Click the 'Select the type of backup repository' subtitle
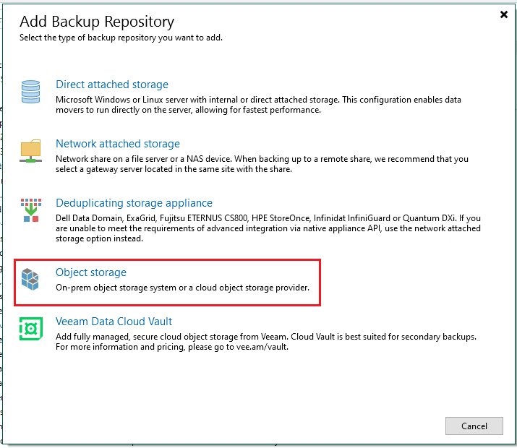The image size is (517, 448). (x=121, y=38)
